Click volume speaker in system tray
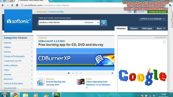 [x=154, y=96]
